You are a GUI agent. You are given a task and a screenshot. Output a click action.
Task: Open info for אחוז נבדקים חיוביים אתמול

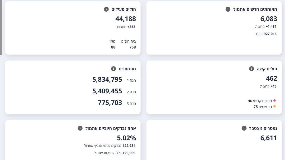point(80,128)
